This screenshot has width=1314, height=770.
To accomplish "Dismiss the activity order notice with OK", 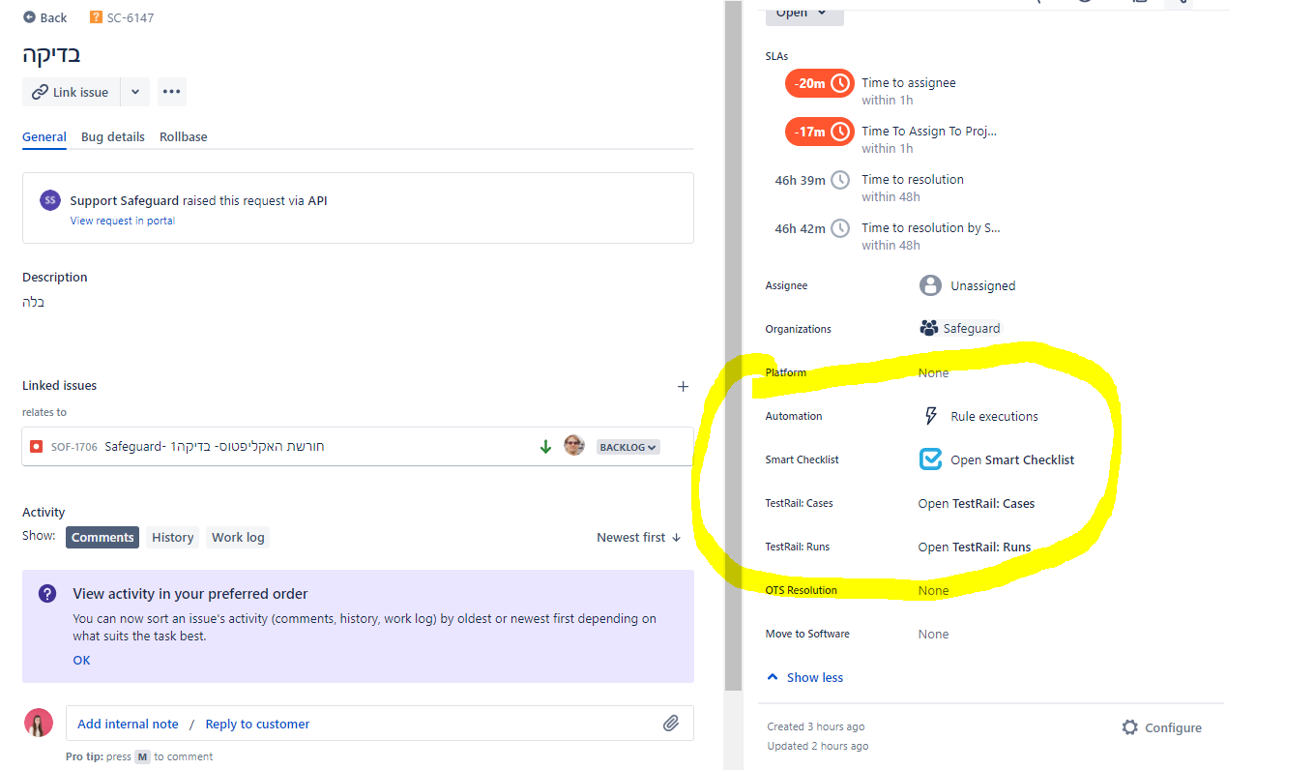I will pyautogui.click(x=81, y=661).
